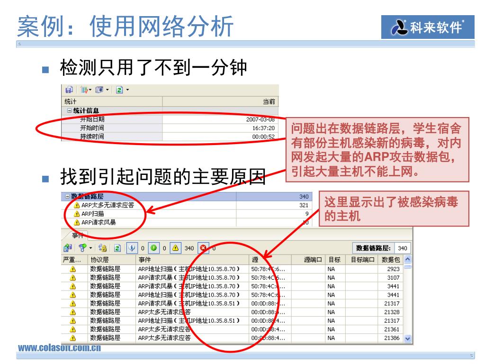This screenshot has height=364, width=485.
Task: Click the camera snapshot icon
Action: [x=99, y=90]
